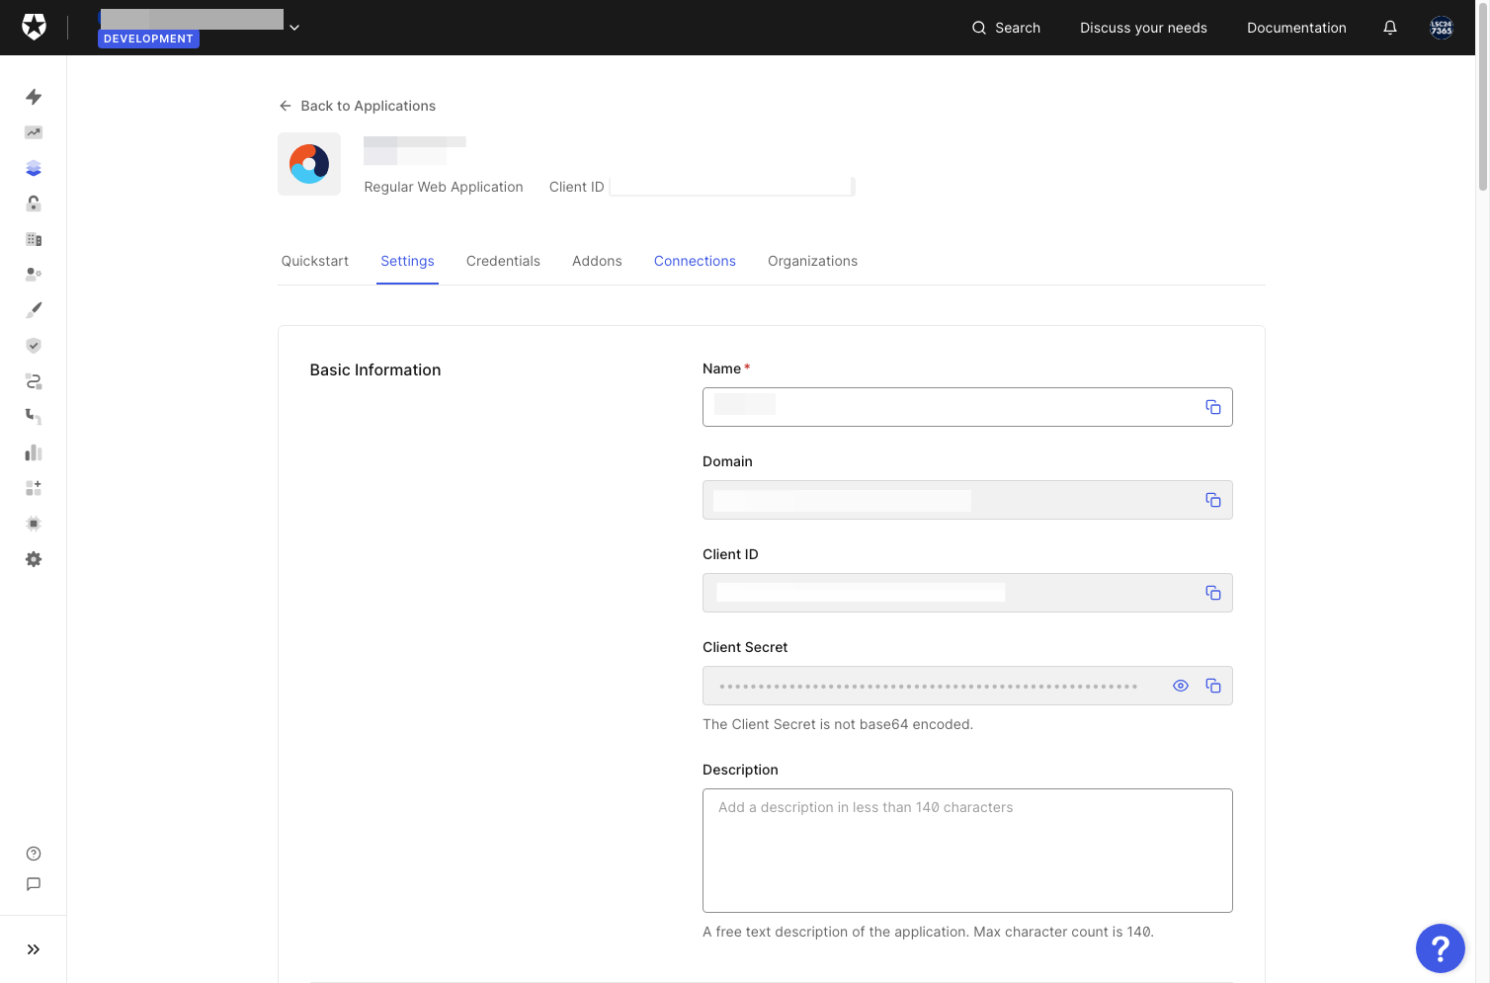Go back to Applications list

(x=357, y=106)
